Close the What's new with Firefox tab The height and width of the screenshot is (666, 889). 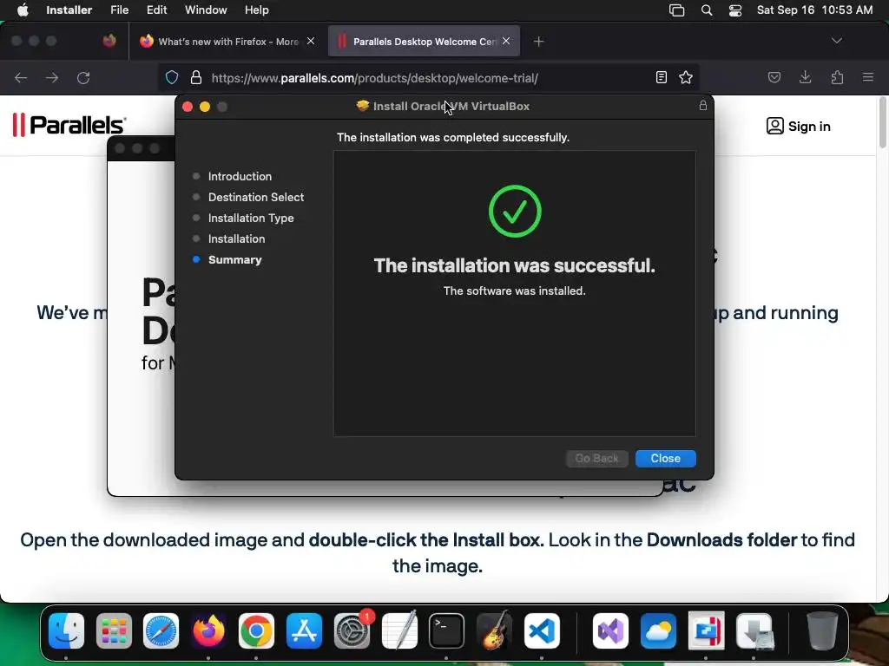(311, 41)
